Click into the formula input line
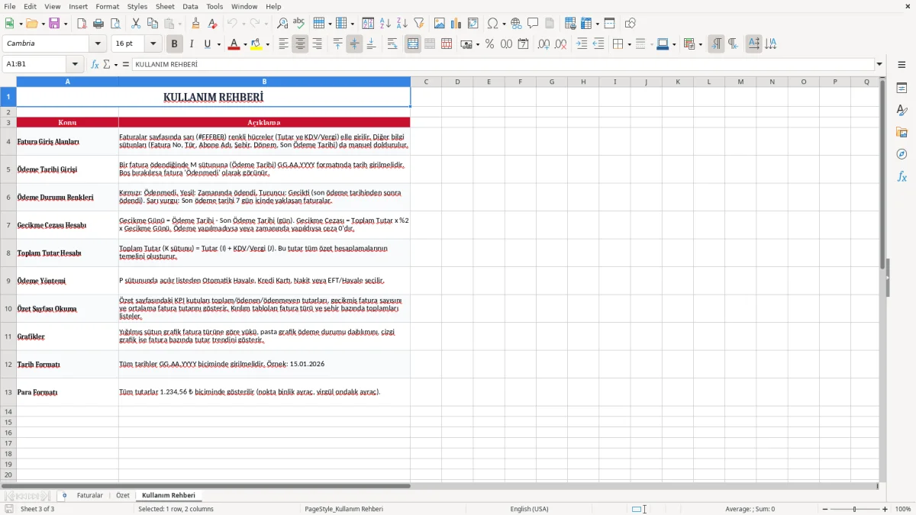 pyautogui.click(x=502, y=65)
